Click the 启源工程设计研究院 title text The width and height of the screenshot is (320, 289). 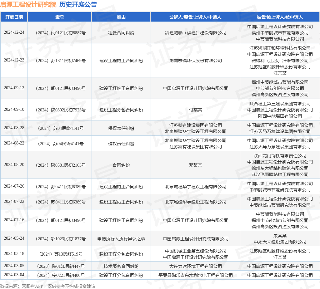pyautogui.click(x=28, y=4)
